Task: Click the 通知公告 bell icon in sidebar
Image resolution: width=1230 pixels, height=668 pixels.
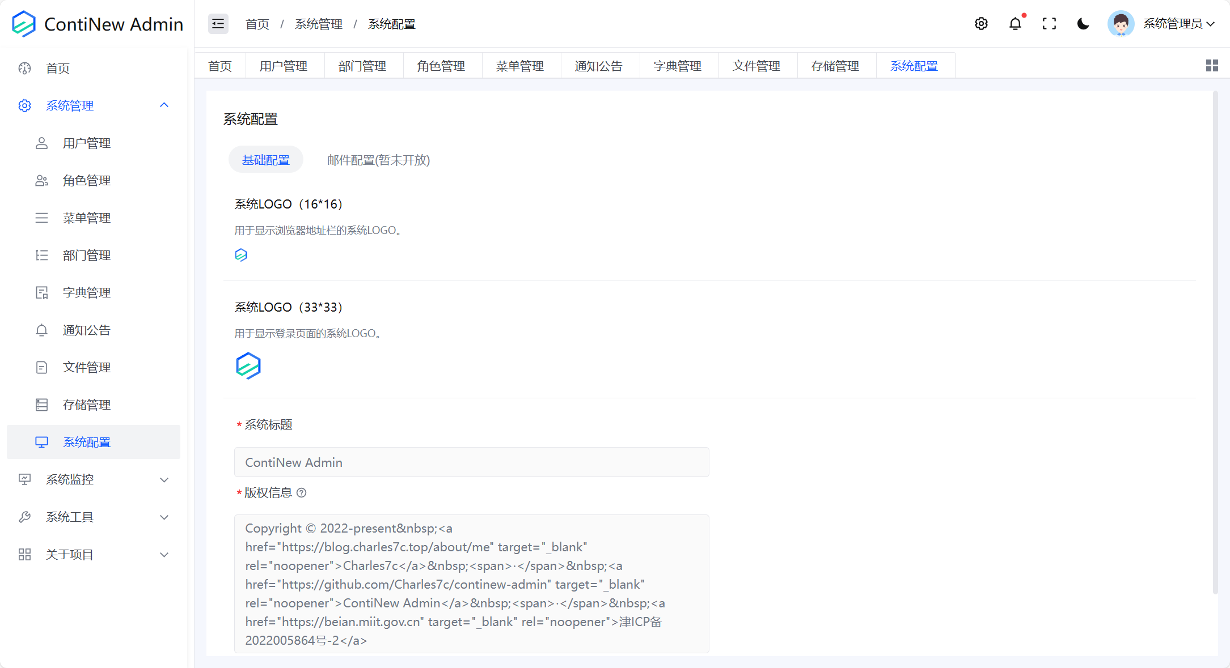Action: pyautogui.click(x=41, y=330)
